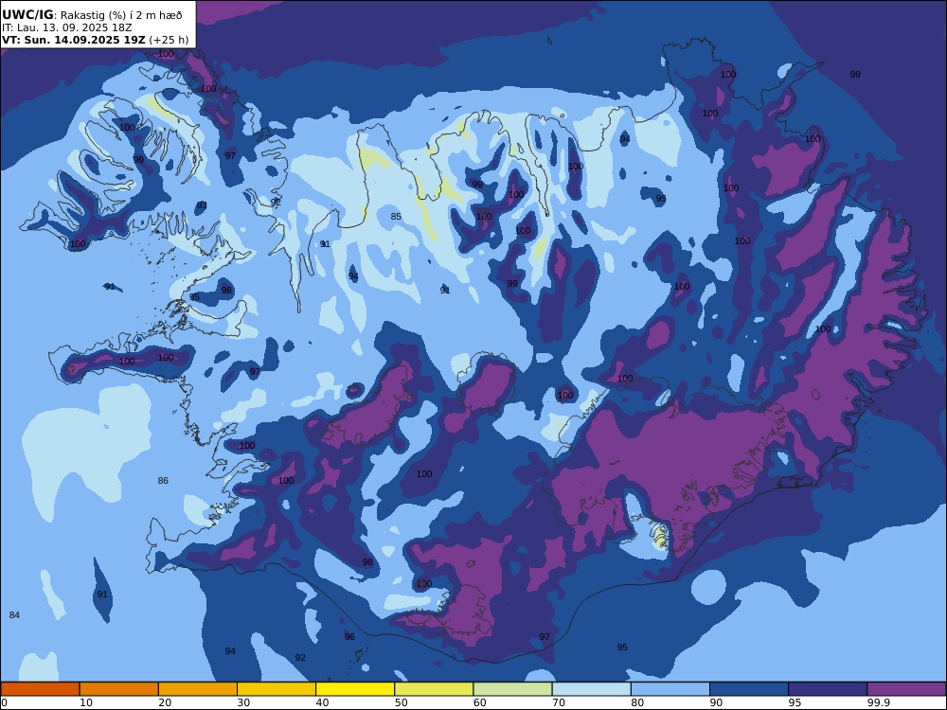Click the '20' label on the legend scale

[x=165, y=702]
